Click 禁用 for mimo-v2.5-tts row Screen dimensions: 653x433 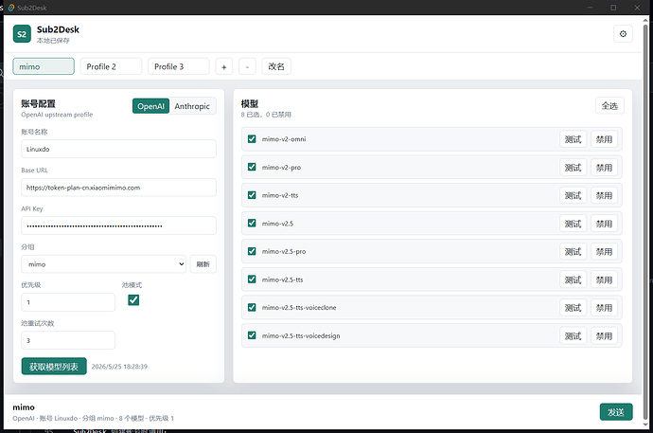click(x=604, y=280)
